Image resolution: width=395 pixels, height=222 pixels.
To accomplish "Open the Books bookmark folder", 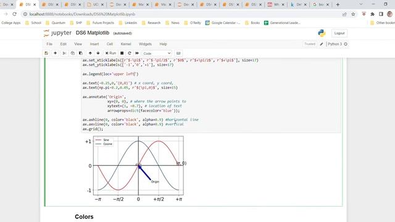I will 252,23.
